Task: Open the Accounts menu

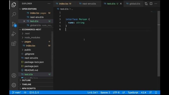Action: 14,75
